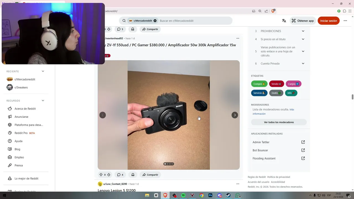Give award on the post with 5 comments

[133, 29]
